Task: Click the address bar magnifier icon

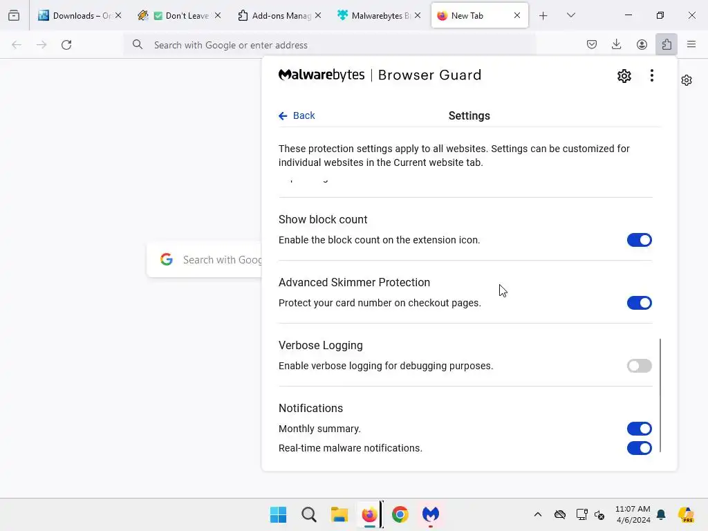Action: pyautogui.click(x=138, y=44)
